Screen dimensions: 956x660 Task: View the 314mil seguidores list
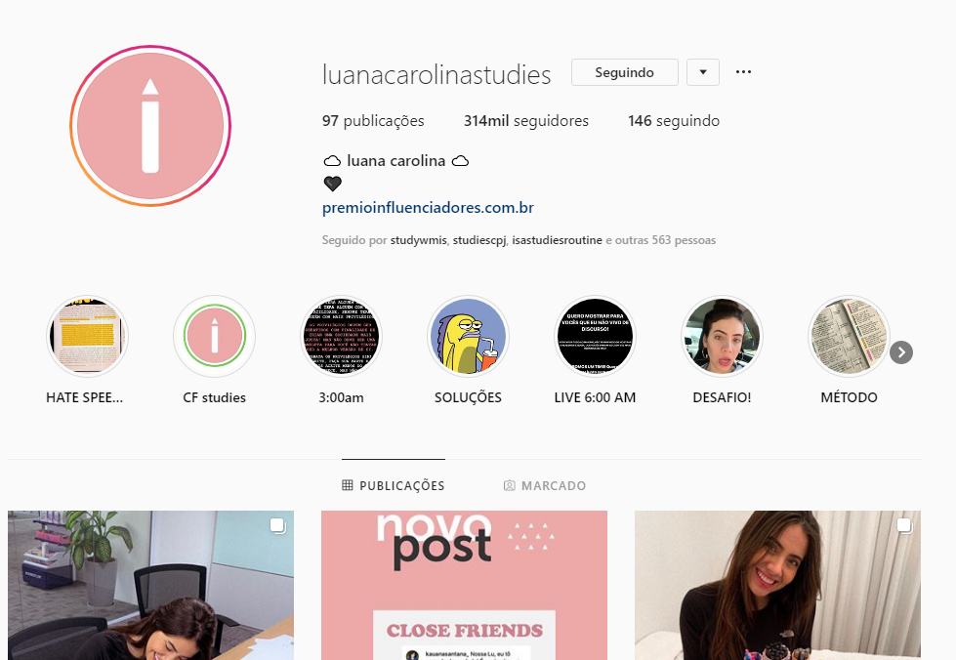pyautogui.click(x=526, y=121)
